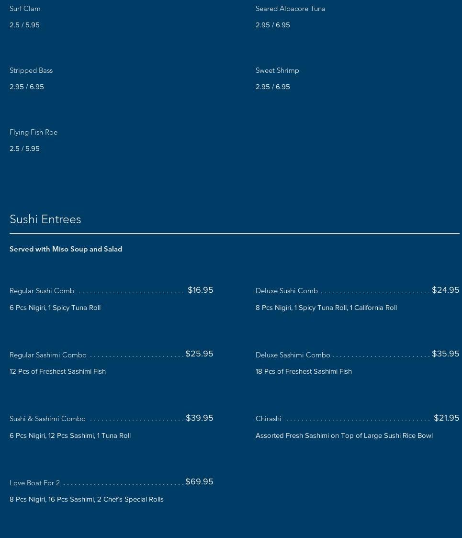Click the Flying Fish Roe item
Image resolution: width=462 pixels, height=538 pixels.
pos(34,132)
